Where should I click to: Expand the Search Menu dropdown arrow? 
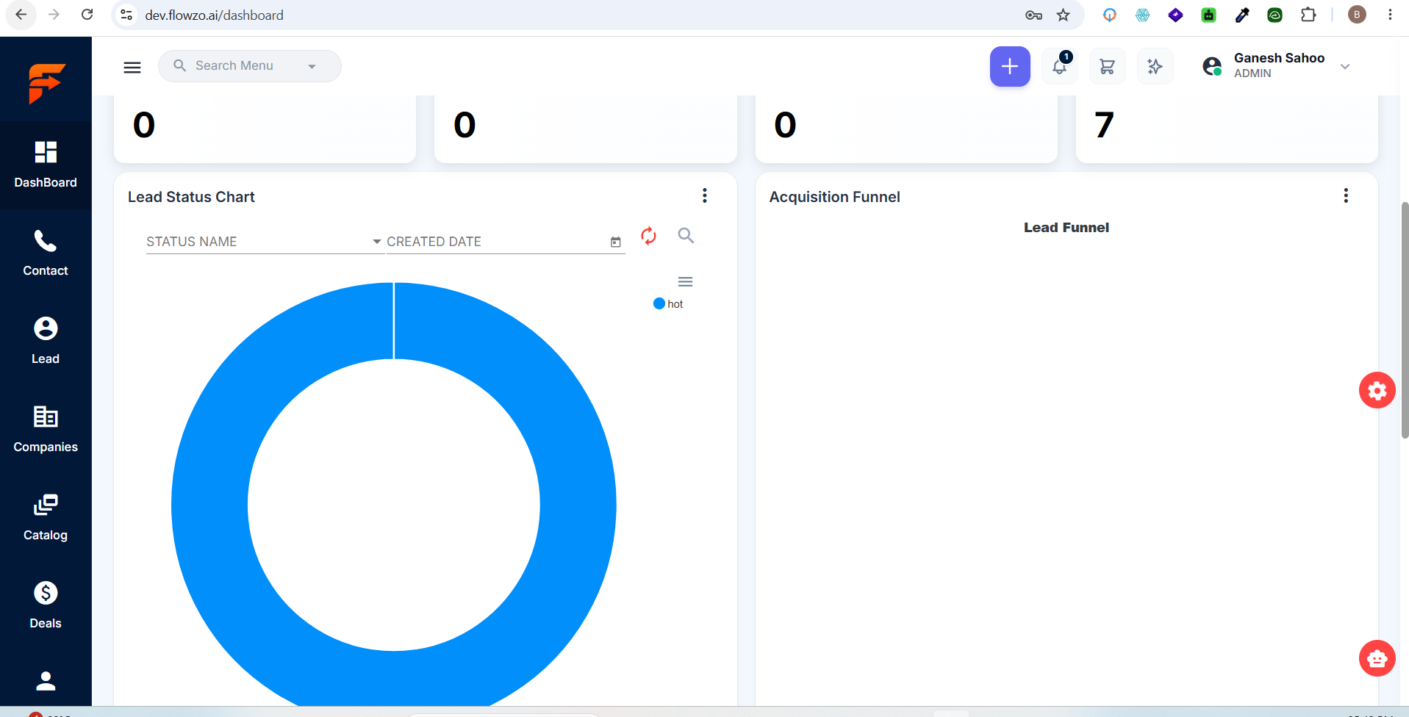pos(312,66)
